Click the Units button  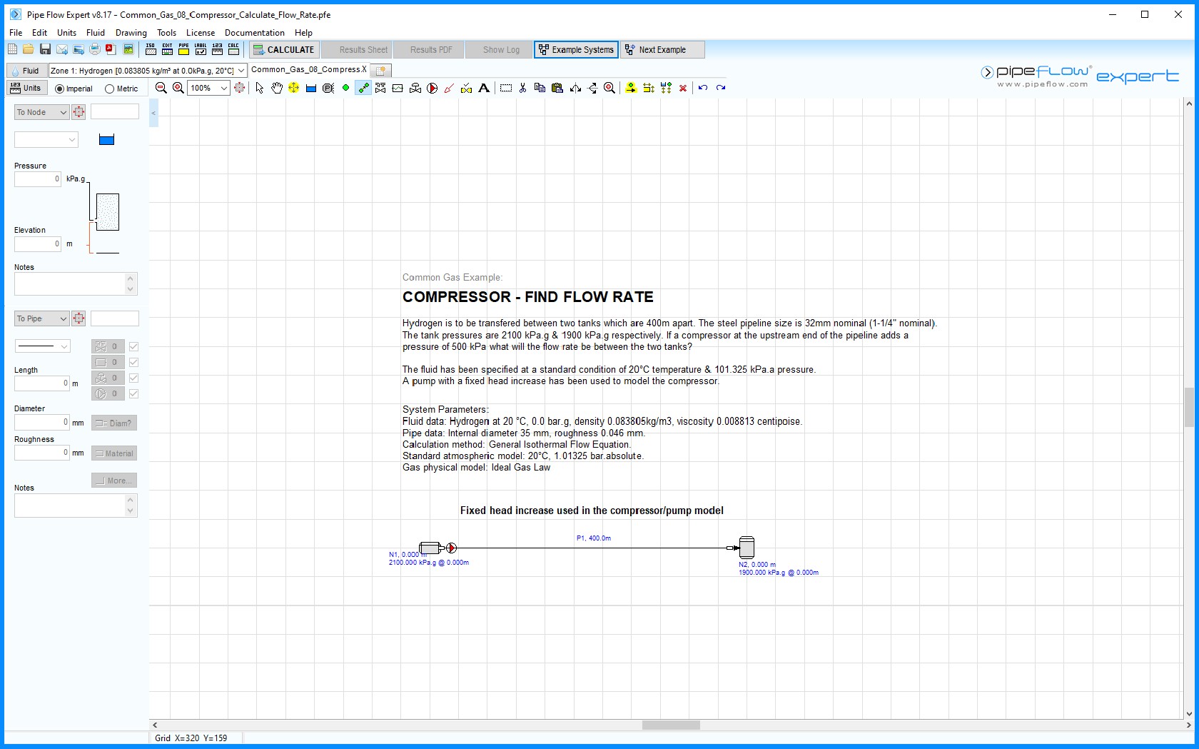click(x=26, y=88)
